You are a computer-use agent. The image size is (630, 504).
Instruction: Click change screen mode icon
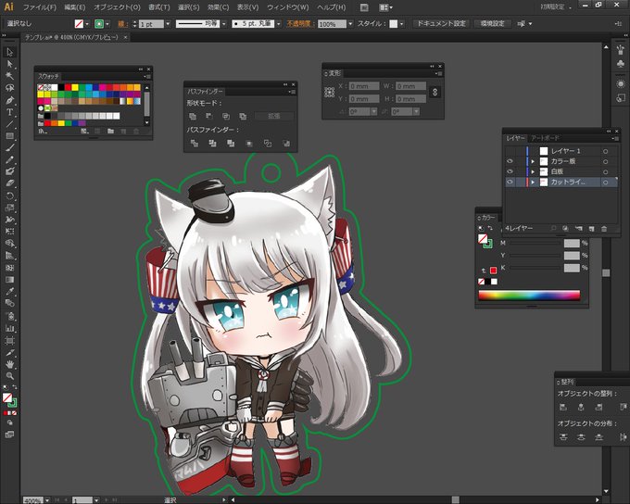click(9, 435)
